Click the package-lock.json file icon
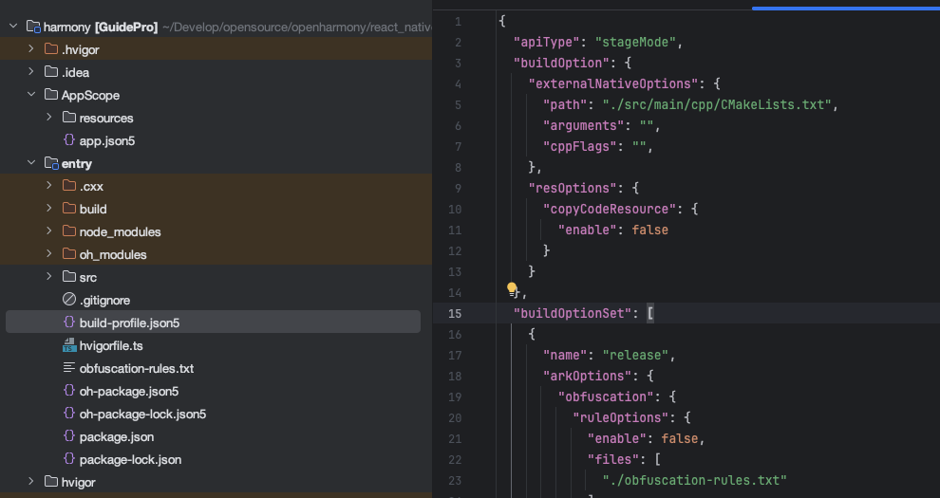Image resolution: width=940 pixels, height=498 pixels. pyautogui.click(x=69, y=458)
